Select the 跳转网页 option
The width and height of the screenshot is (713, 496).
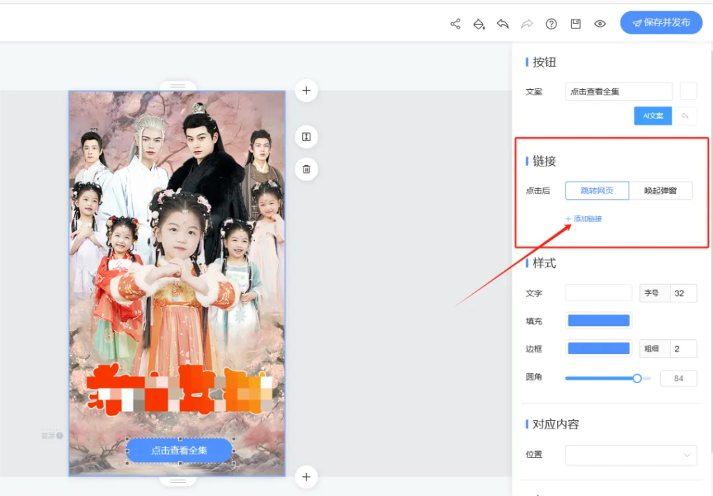click(597, 191)
